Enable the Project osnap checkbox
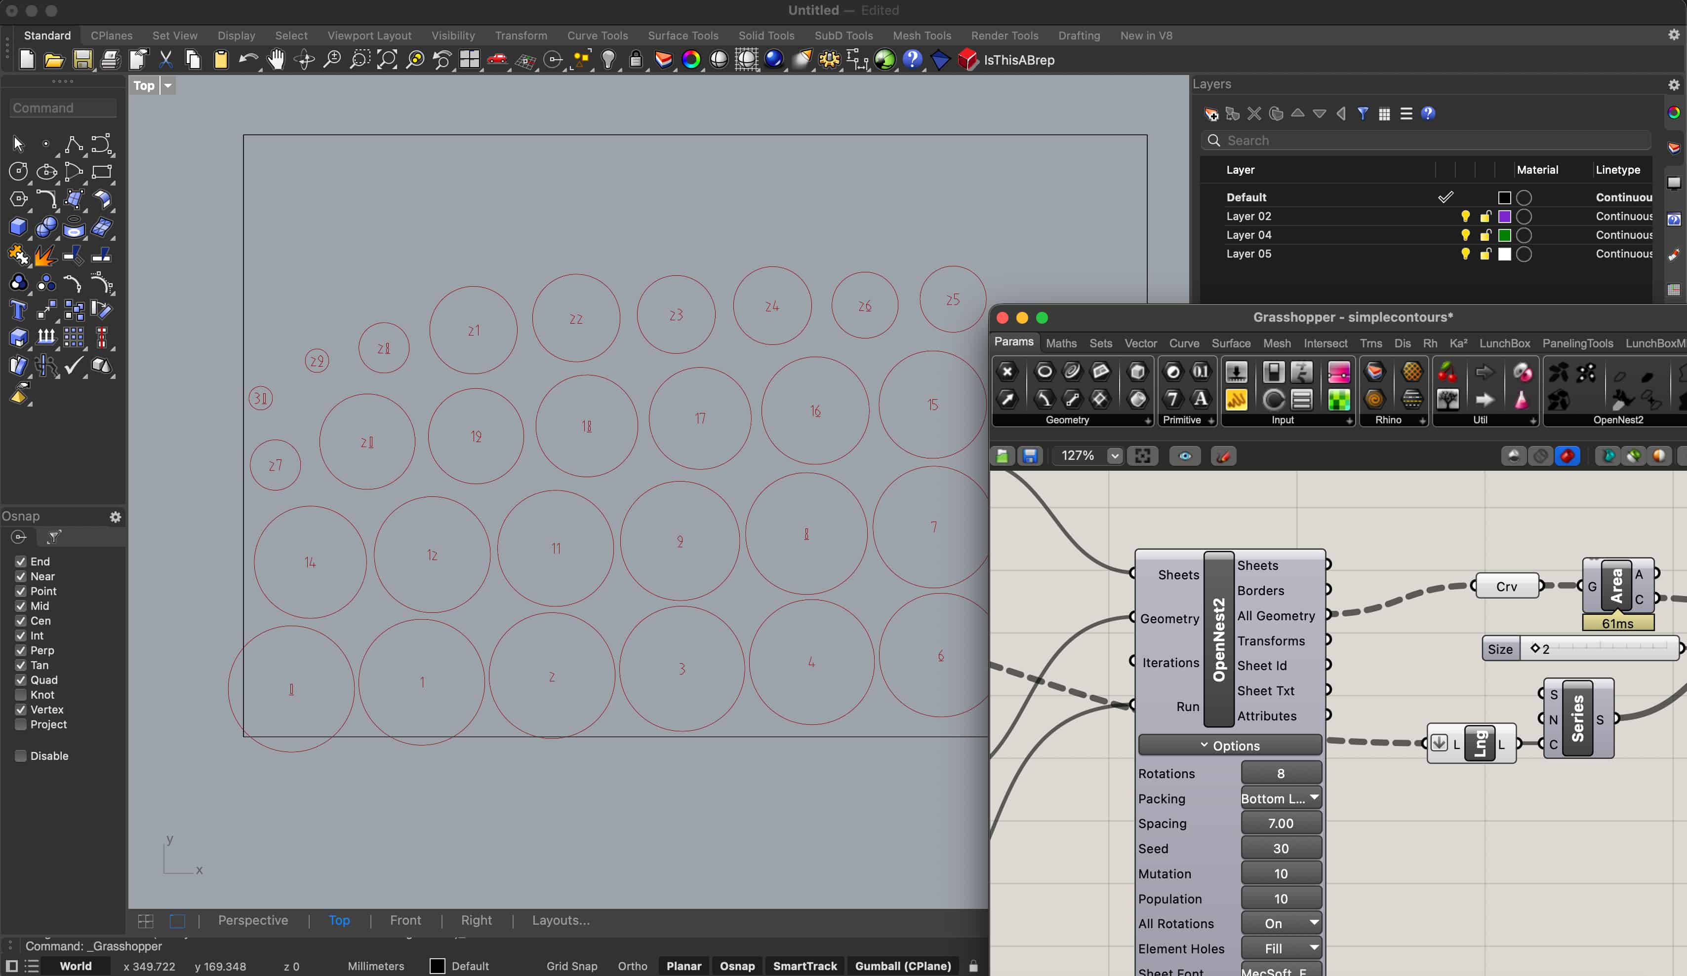This screenshot has width=1687, height=976. [x=21, y=724]
